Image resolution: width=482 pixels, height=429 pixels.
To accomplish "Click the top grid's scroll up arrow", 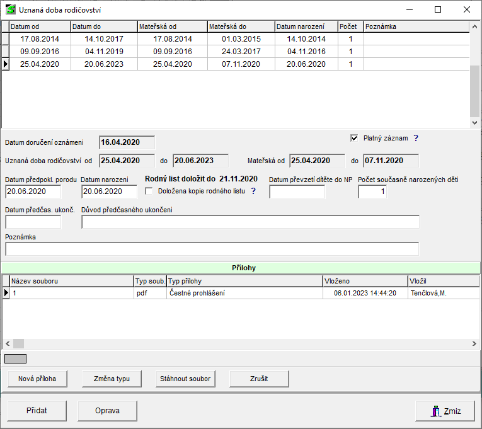I will [475, 26].
